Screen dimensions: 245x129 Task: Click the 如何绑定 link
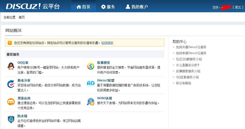click(107, 43)
